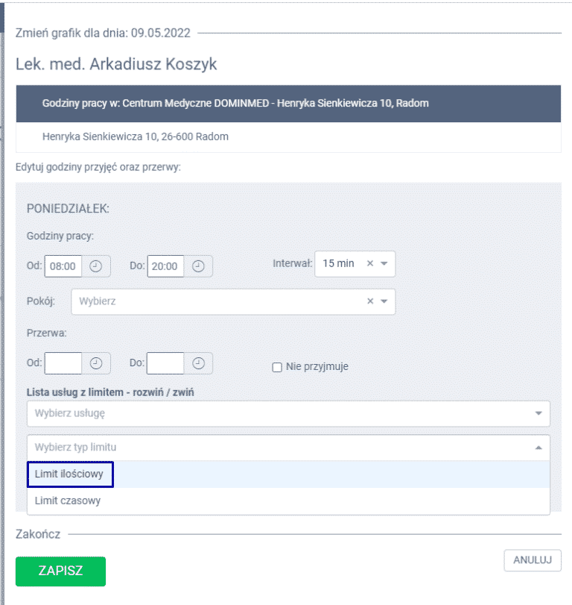Screen dimensions: 572x605
Task: Select 'Limit ilościowy' option
Action: coord(69,474)
